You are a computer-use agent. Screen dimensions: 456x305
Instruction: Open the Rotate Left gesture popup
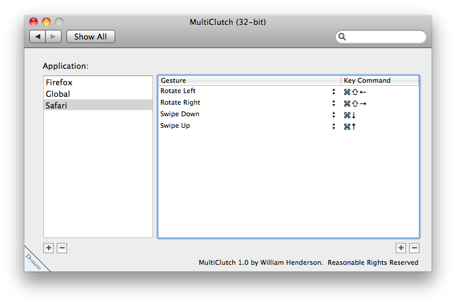click(333, 92)
